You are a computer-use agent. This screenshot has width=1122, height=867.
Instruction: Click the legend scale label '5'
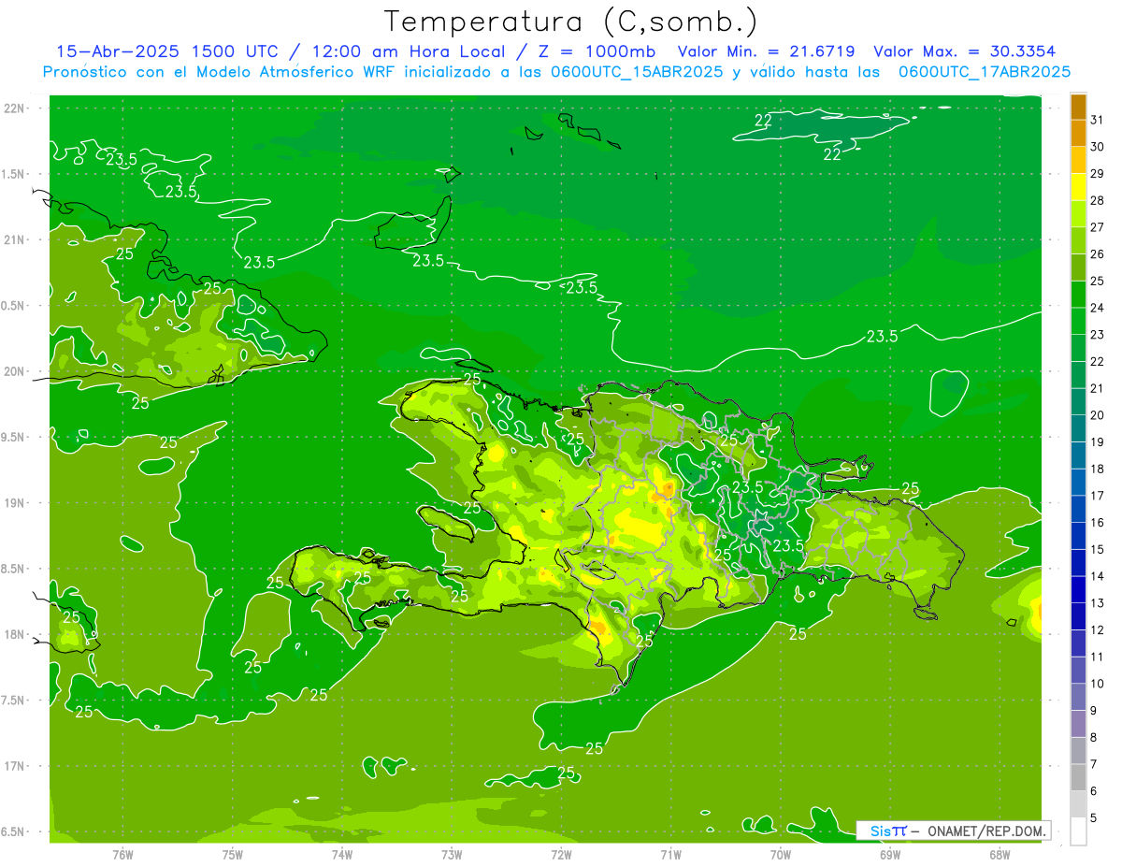coord(1094,818)
